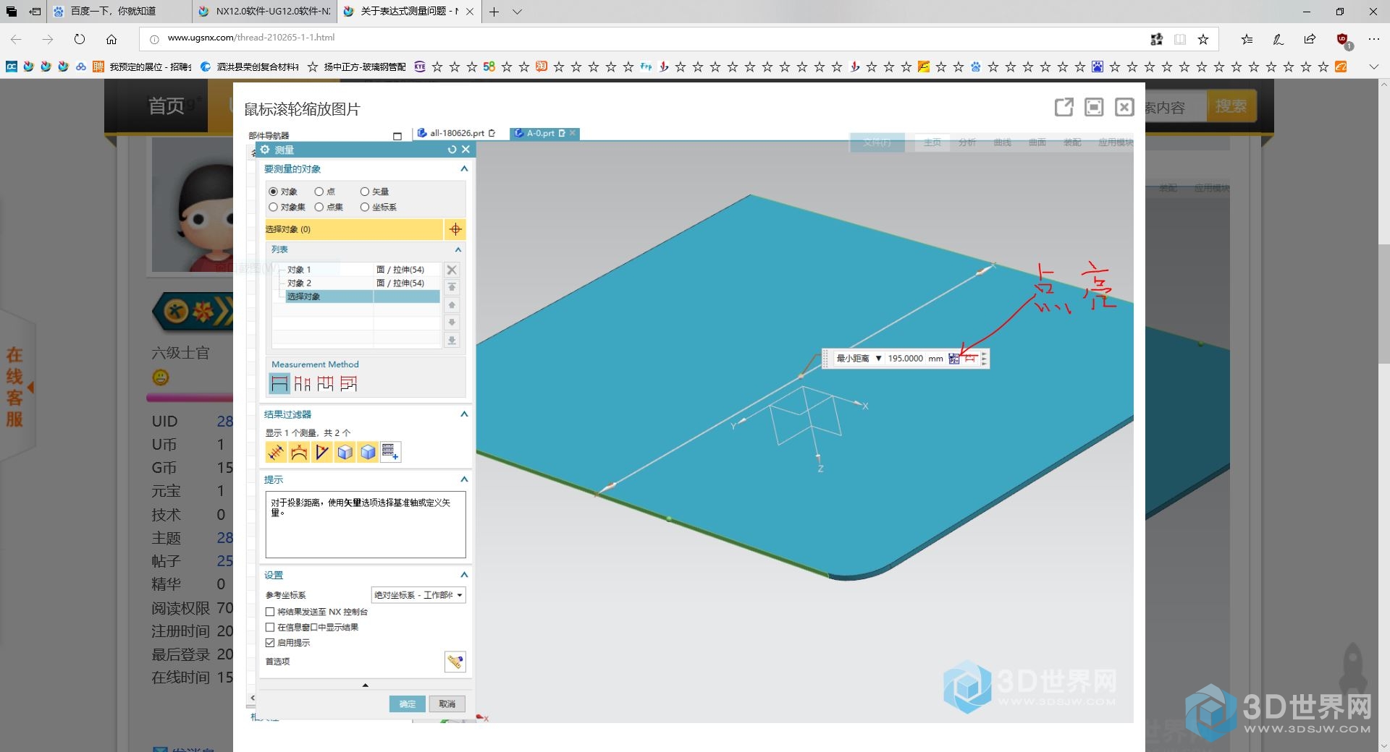This screenshot has height=752, width=1390.
Task: Close the image viewer overlay
Action: point(1124,107)
